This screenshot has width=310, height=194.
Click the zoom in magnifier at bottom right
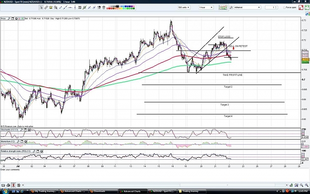point(307,185)
